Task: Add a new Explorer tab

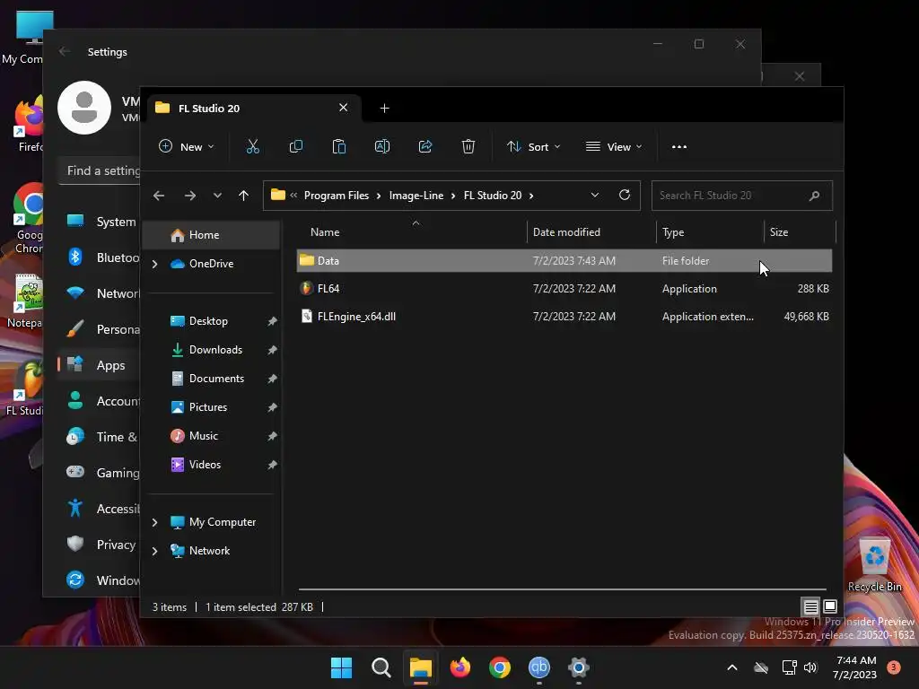Action: 384,108
